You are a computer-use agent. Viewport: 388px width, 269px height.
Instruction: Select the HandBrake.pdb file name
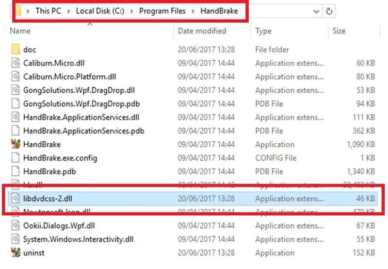coord(49,171)
